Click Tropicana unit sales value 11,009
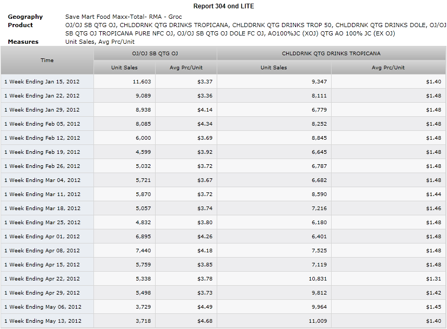The image size is (447, 329). coord(317,321)
